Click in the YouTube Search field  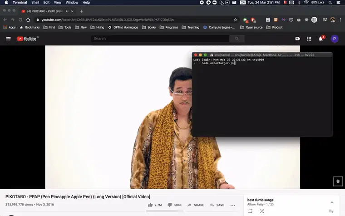[160, 39]
